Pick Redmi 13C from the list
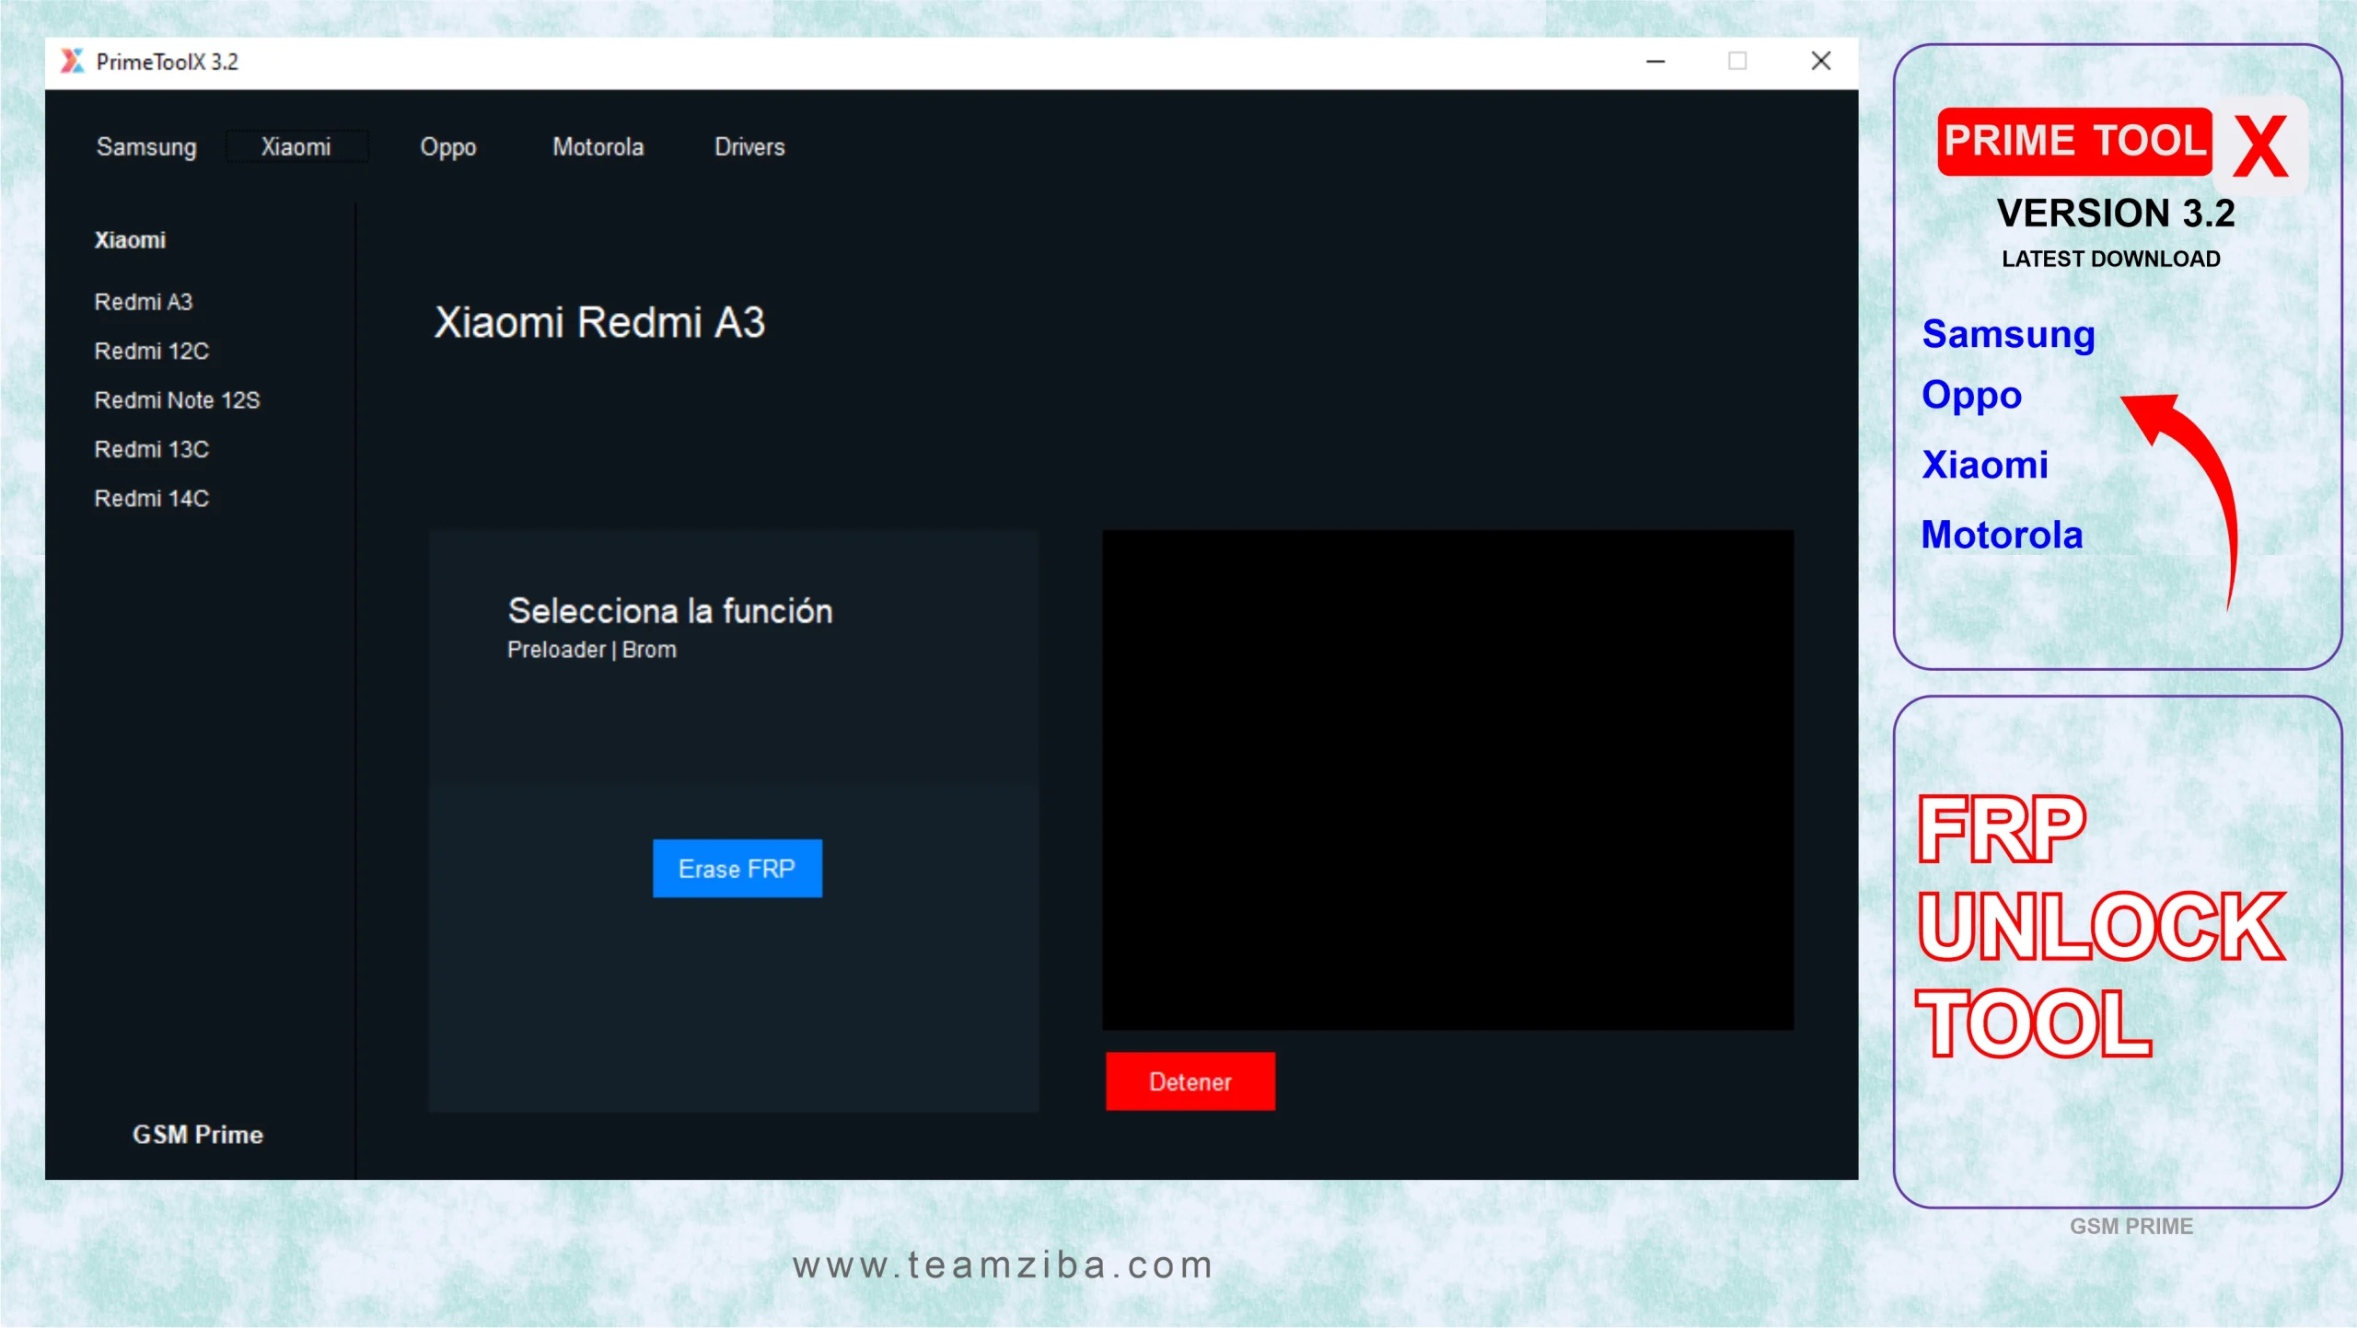 [x=152, y=449]
